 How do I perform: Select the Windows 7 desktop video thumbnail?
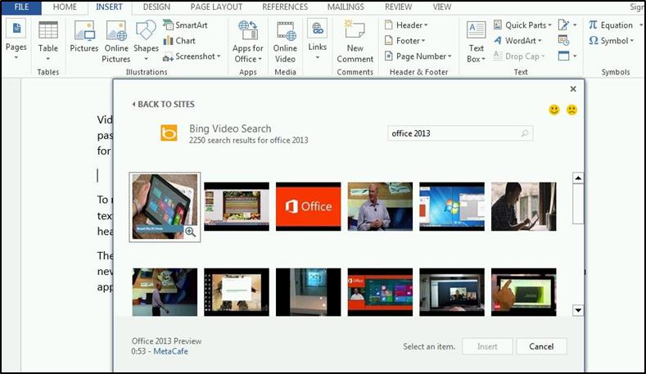point(452,206)
